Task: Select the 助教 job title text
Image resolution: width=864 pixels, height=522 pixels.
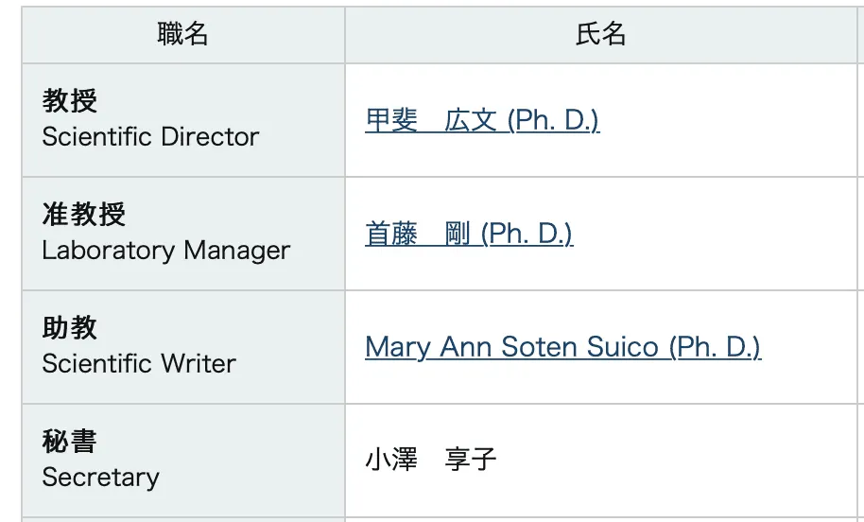Action: (70, 328)
